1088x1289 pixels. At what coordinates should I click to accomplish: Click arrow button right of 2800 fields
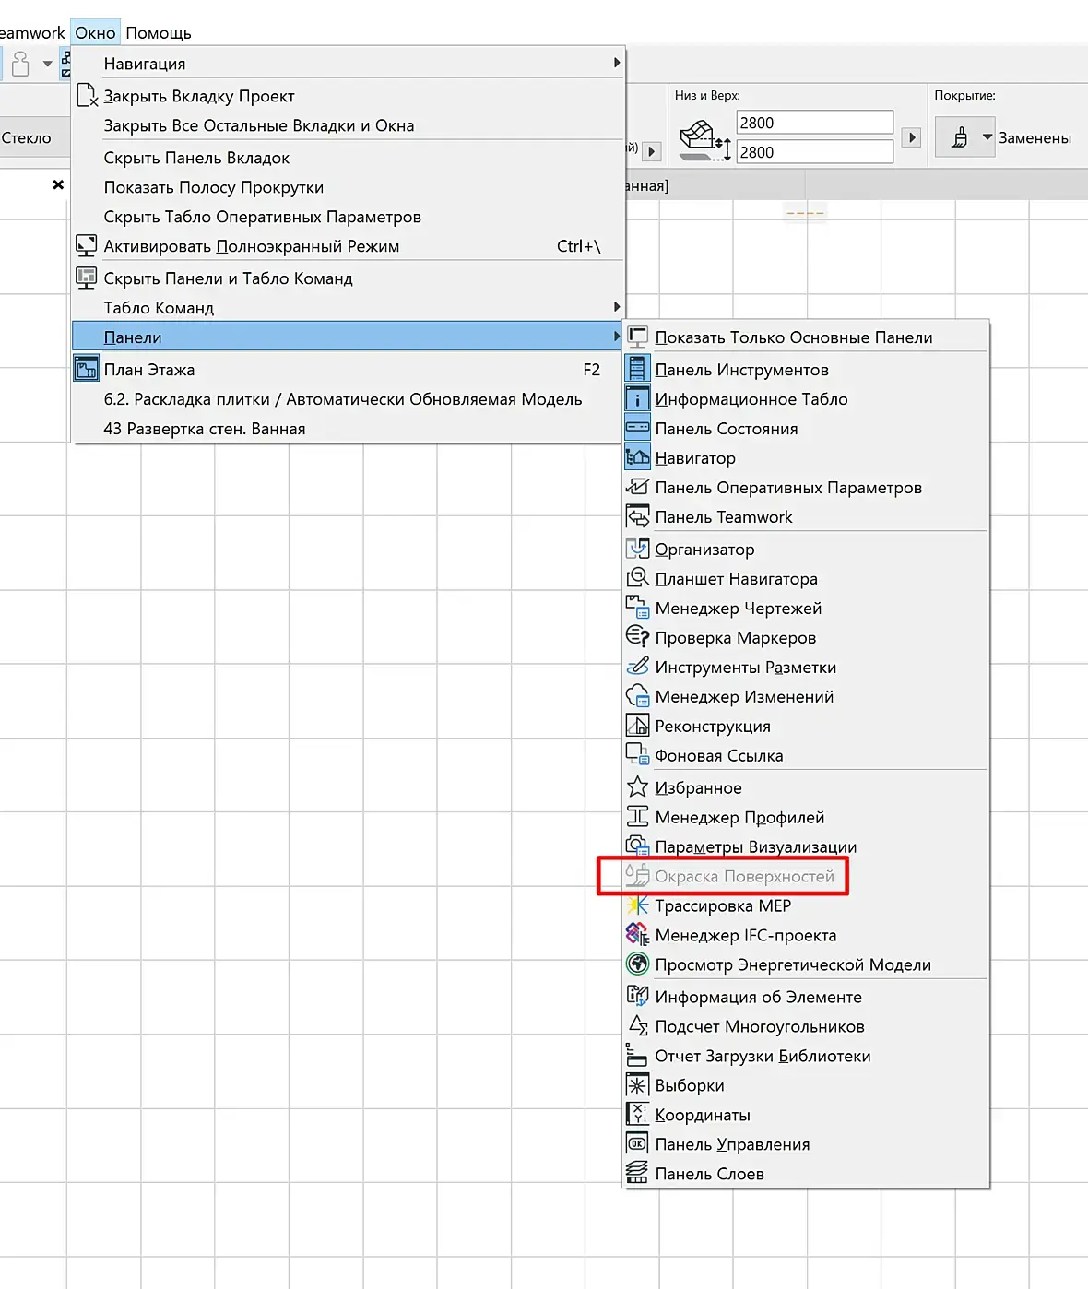click(911, 137)
